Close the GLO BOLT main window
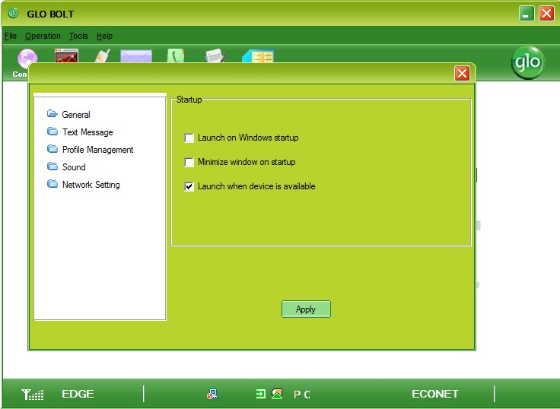This screenshot has width=560, height=409. coord(546,14)
